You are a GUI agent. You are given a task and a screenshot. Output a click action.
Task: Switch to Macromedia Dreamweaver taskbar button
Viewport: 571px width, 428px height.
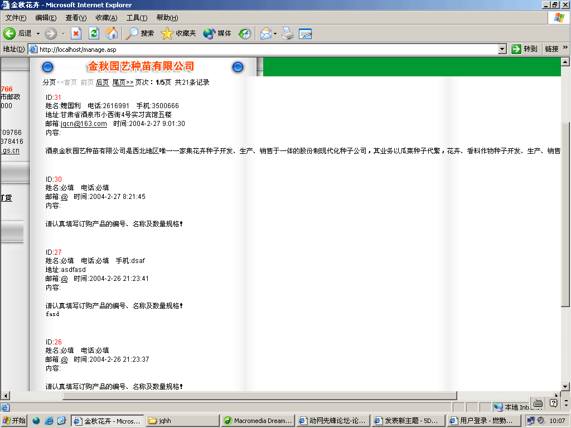(258, 421)
